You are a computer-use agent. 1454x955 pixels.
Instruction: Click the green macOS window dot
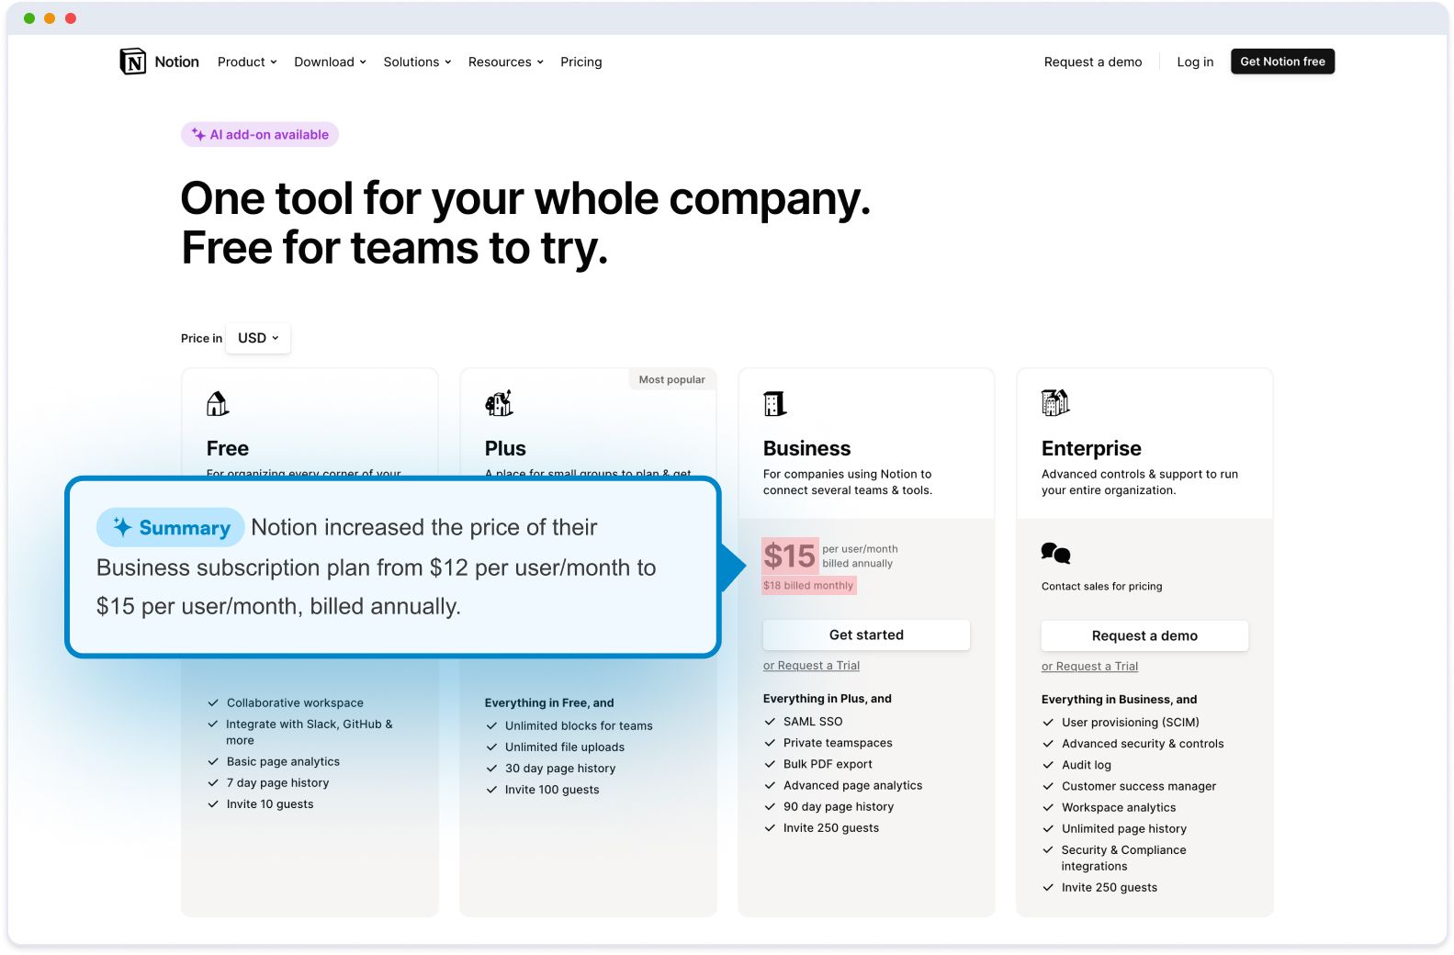[29, 18]
